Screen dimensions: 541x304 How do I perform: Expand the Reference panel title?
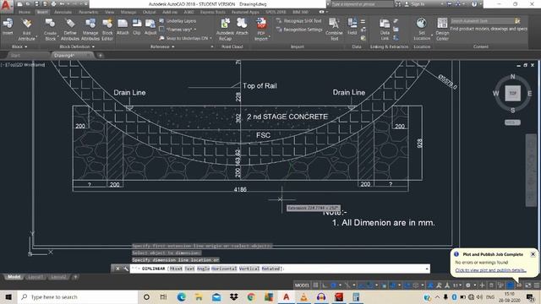pyautogui.click(x=162, y=46)
